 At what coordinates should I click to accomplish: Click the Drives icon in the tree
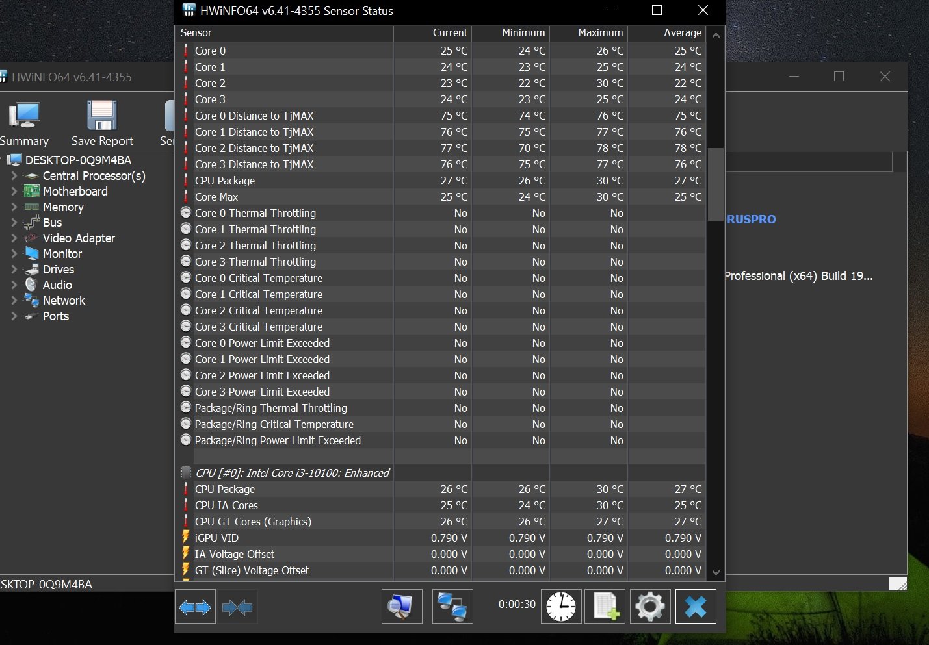pyautogui.click(x=32, y=269)
